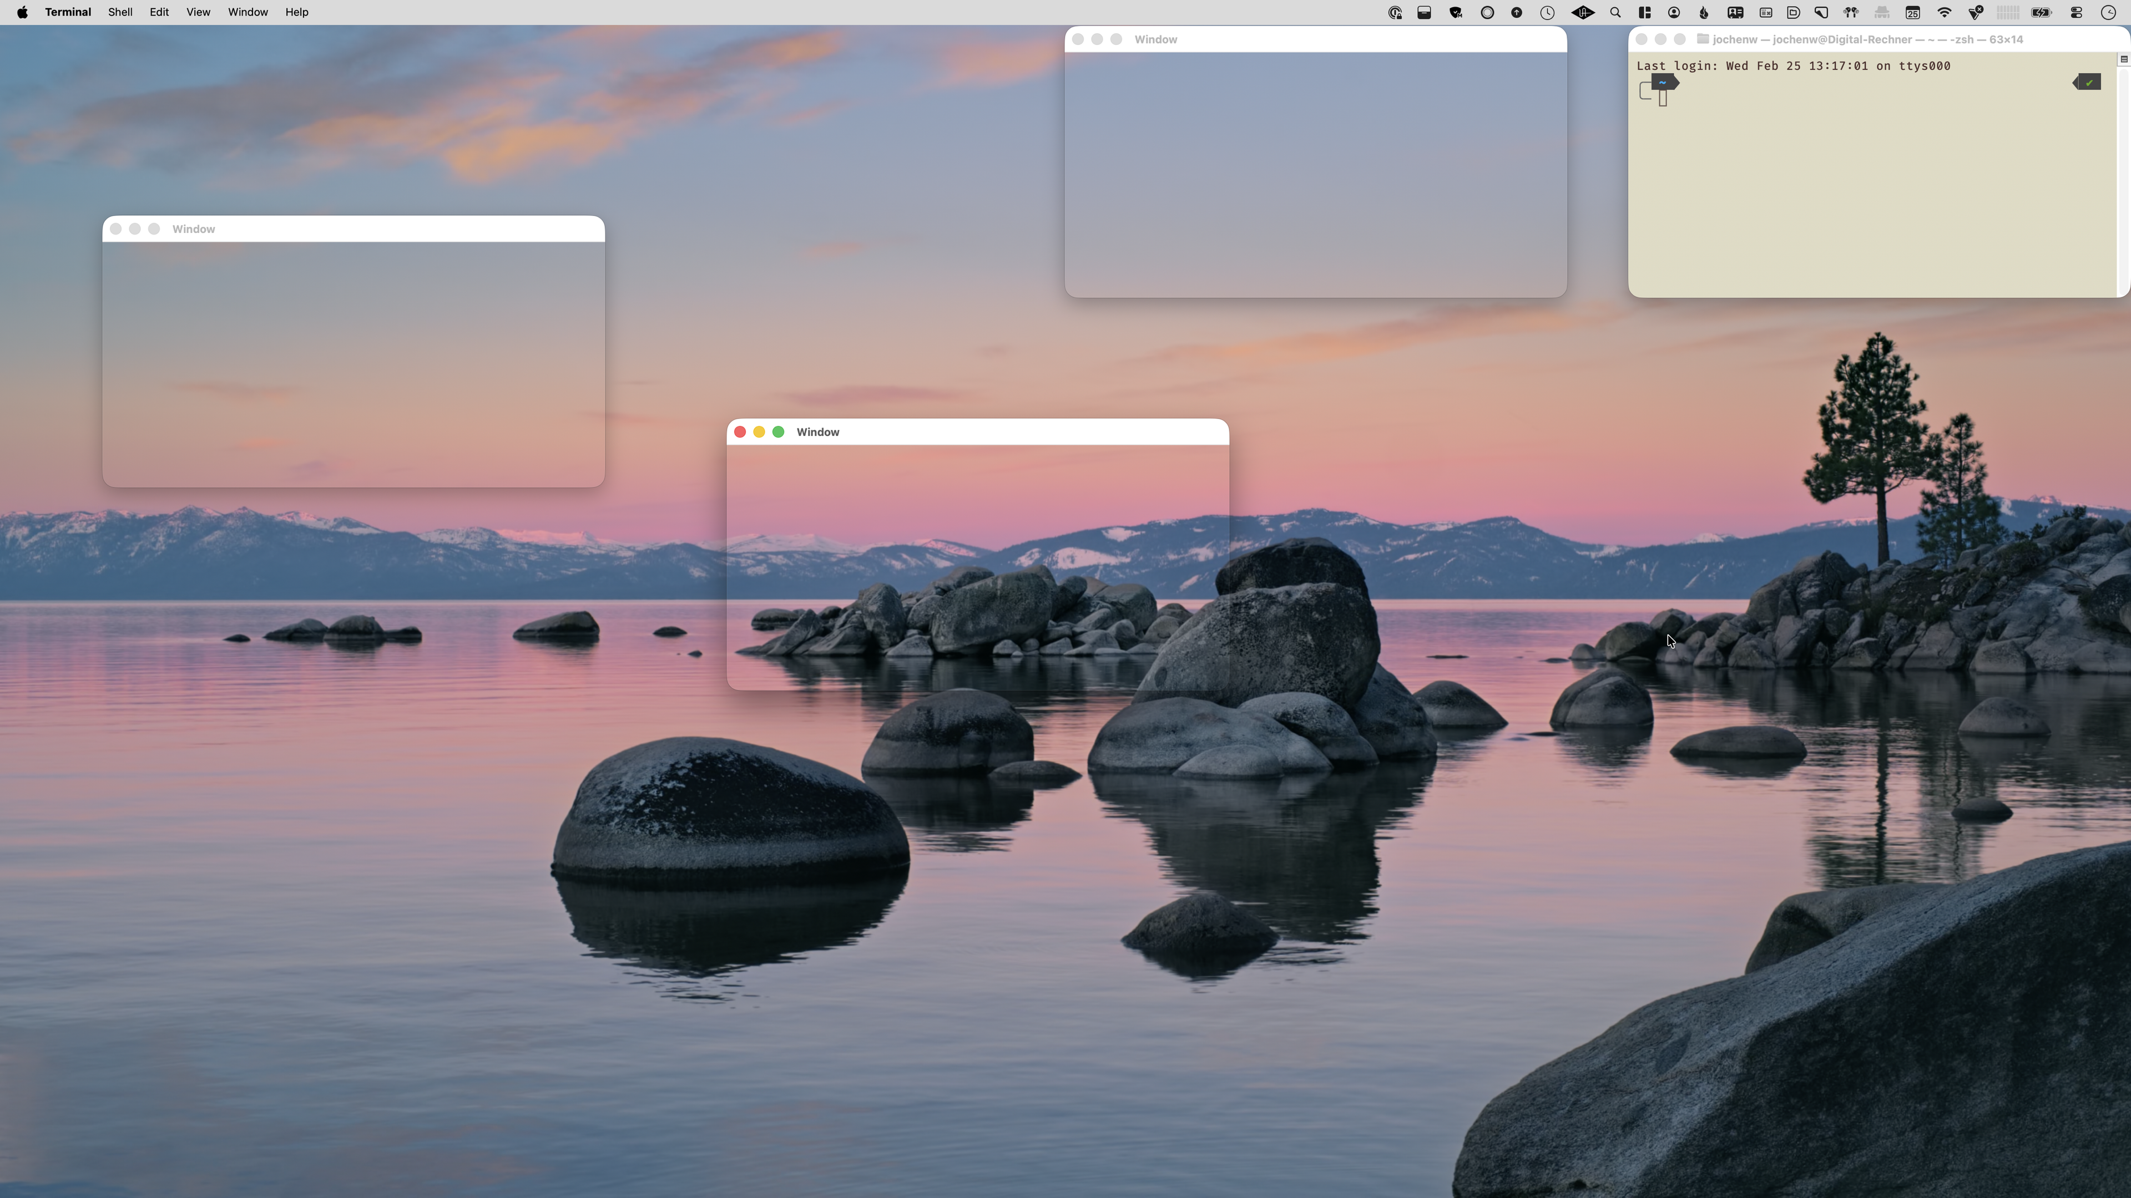Open the battery status menu
The image size is (2131, 1198).
[2041, 12]
